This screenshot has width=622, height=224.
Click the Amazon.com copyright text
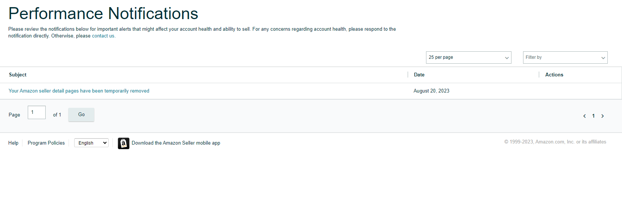555,142
